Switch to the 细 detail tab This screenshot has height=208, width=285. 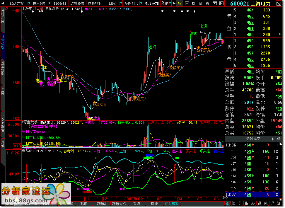click(x=227, y=203)
